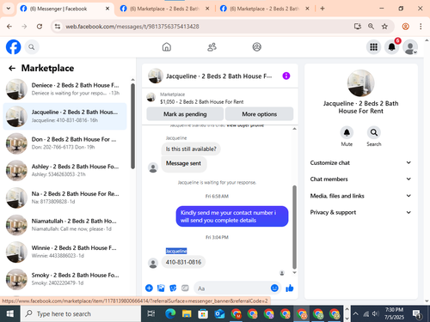
Task: Open Smoky conversation in the list
Action: tap(64, 279)
